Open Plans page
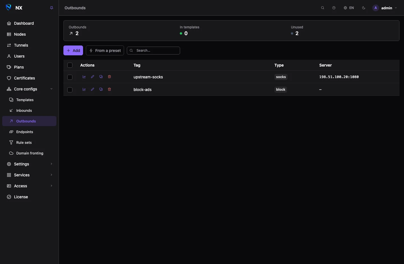 (29, 67)
